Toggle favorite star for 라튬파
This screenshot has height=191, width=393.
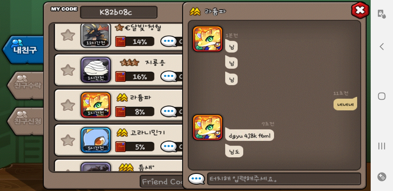68,105
